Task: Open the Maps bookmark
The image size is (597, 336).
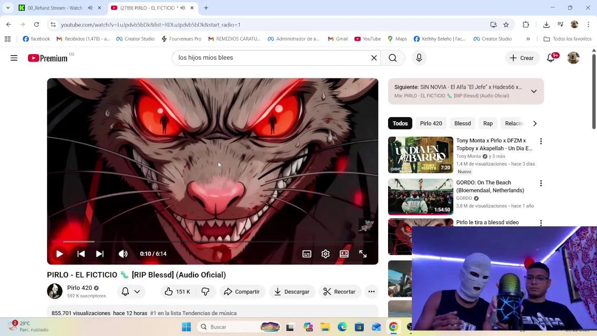Action: point(397,39)
